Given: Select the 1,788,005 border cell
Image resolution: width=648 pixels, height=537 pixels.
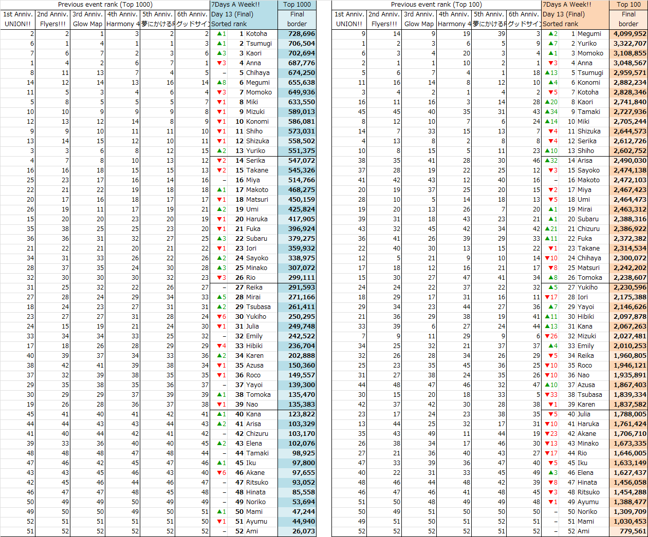Looking at the screenshot, I should [x=628, y=414].
